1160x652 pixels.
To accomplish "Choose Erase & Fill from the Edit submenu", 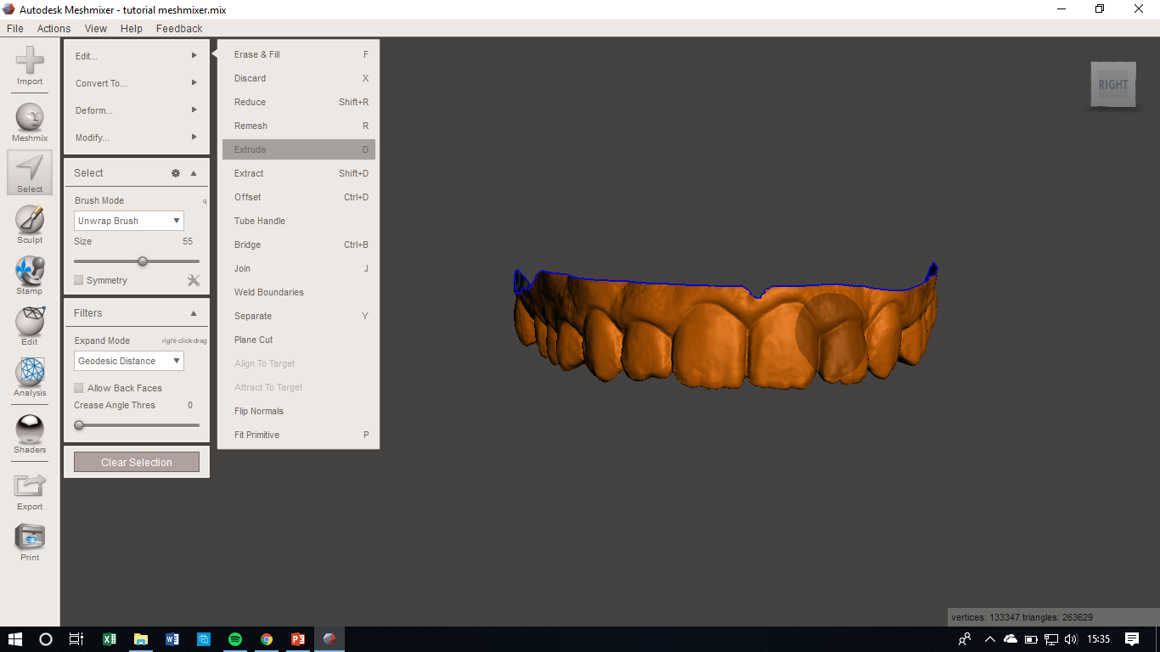I will click(299, 54).
